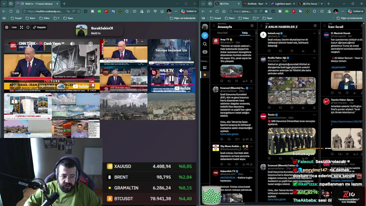The width and height of the screenshot is (366, 206).
Task: Click the Liste button in Multi tv
Action: [14, 27]
